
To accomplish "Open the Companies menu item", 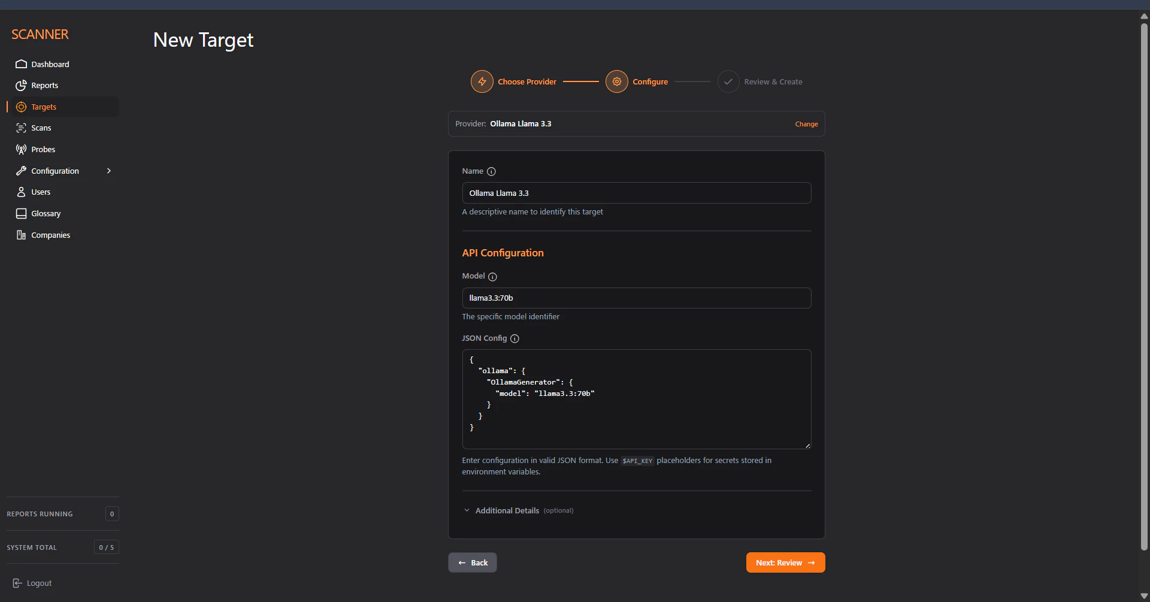I will pyautogui.click(x=63, y=235).
